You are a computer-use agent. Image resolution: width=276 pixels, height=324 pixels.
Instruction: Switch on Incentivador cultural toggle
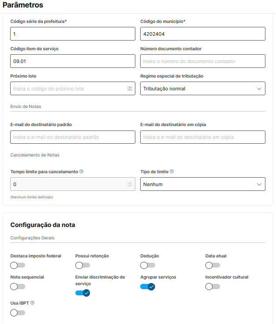[213, 287]
